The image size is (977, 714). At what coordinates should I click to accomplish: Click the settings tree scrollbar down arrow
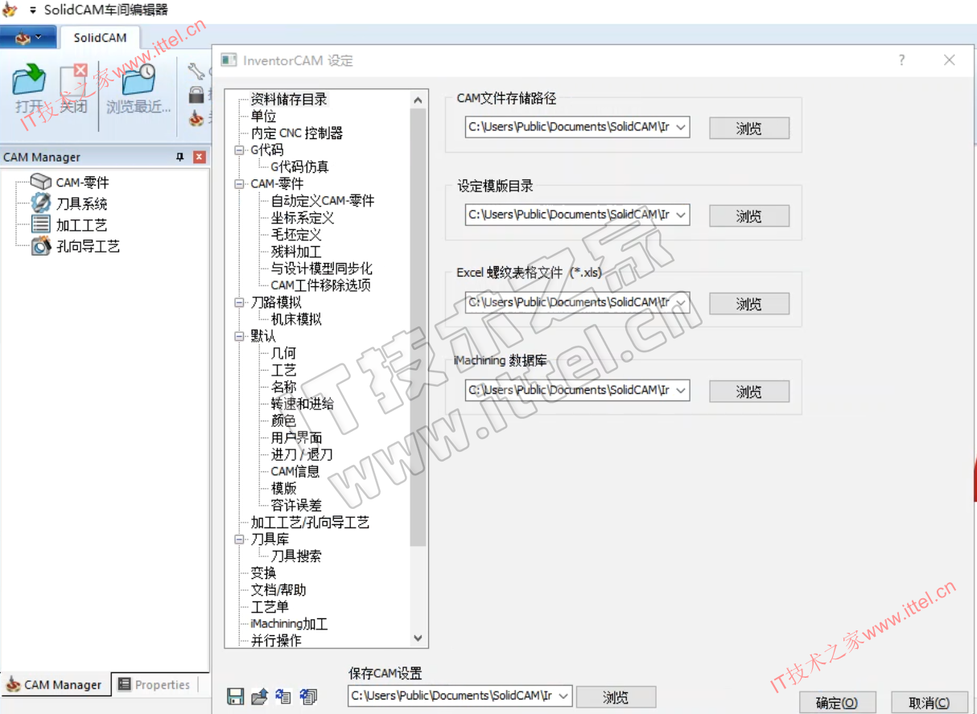pyautogui.click(x=418, y=638)
